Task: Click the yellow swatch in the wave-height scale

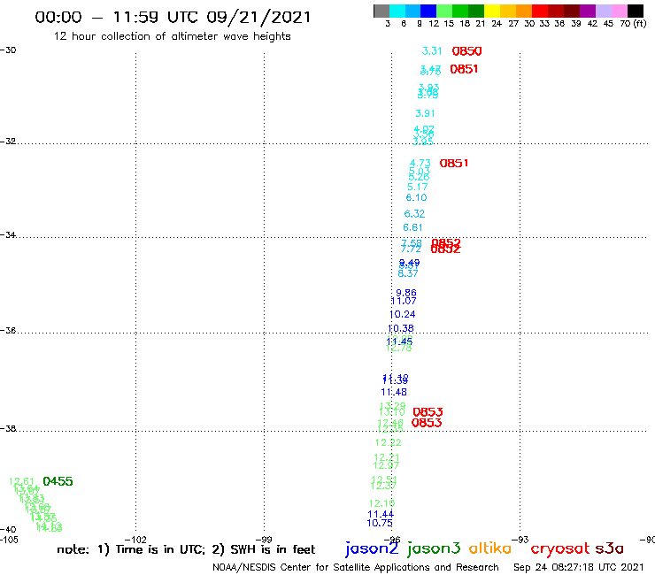Action: pyautogui.click(x=492, y=11)
